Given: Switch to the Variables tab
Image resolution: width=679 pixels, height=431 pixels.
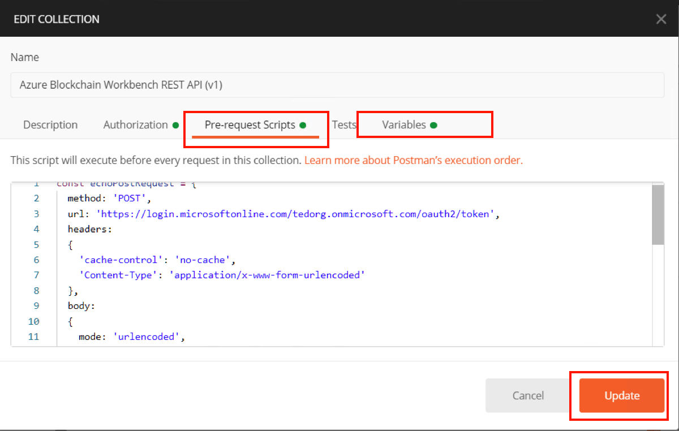Looking at the screenshot, I should click(409, 125).
